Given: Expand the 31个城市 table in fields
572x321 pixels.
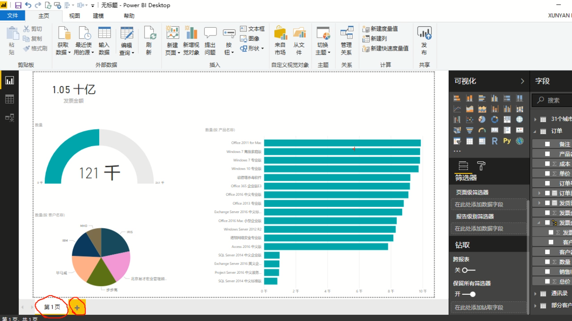Looking at the screenshot, I should [x=535, y=119].
